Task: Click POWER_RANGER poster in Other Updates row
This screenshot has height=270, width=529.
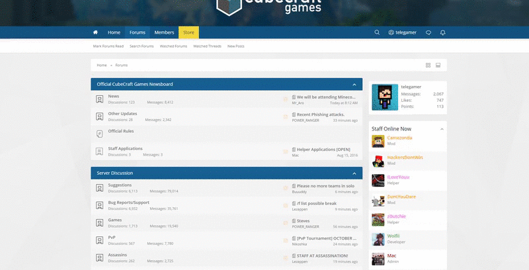Action: pos(305,120)
